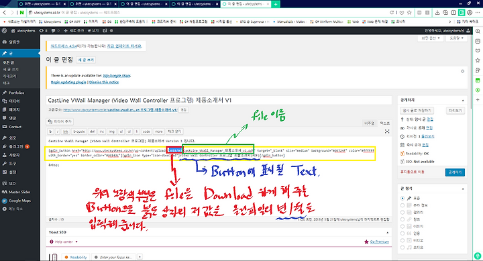Open the WordPress logo menu
483x261 pixels.
pyautogui.click(x=4, y=31)
